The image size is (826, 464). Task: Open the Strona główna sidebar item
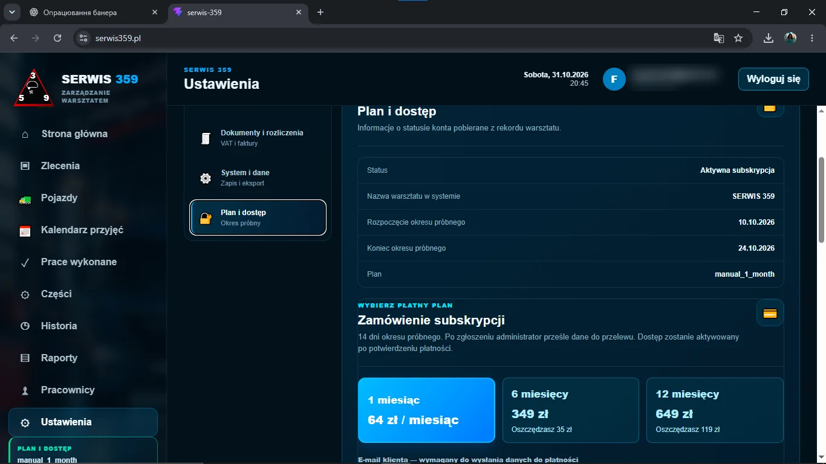pos(83,134)
